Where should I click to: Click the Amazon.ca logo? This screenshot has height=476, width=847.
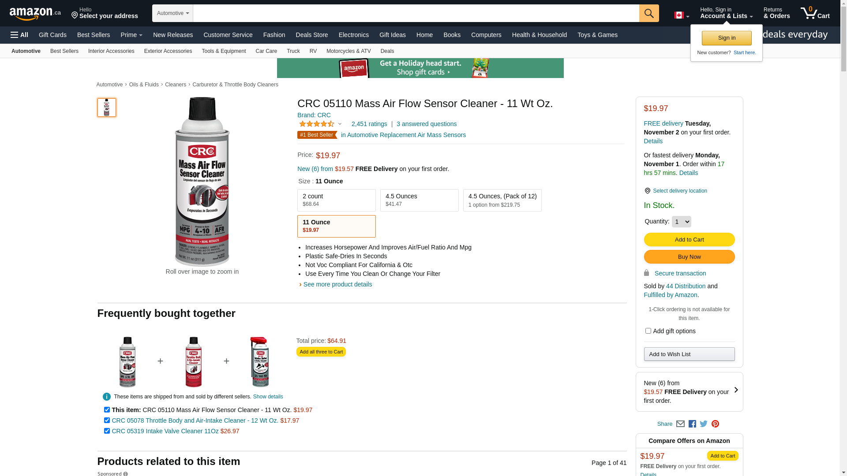(35, 14)
